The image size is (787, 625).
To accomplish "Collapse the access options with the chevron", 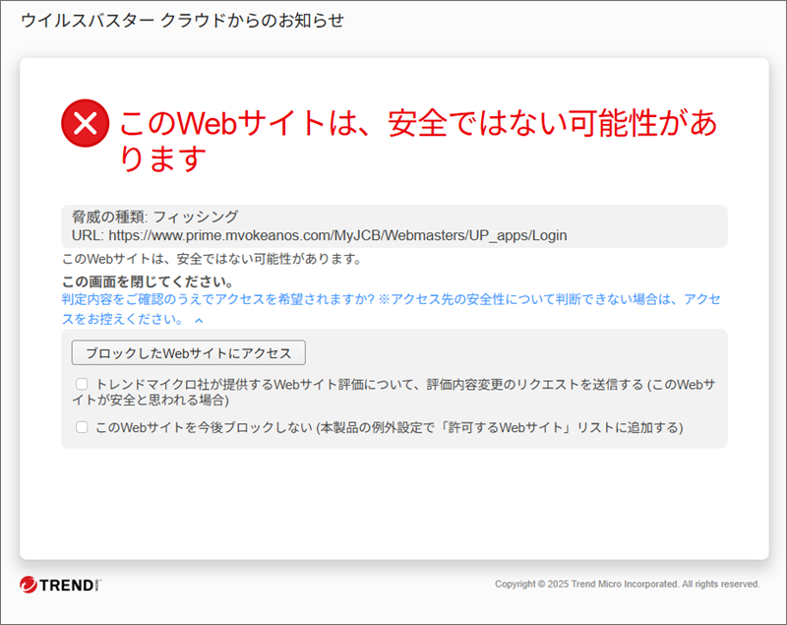I will (x=200, y=320).
